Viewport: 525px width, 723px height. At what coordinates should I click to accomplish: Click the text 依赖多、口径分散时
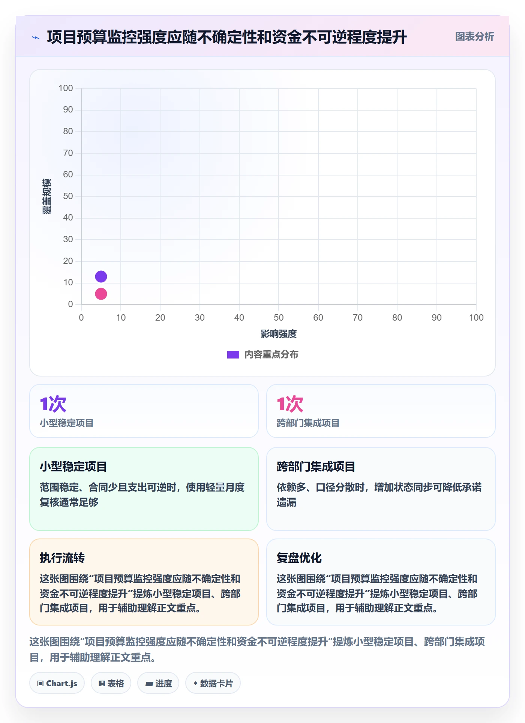pyautogui.click(x=321, y=487)
